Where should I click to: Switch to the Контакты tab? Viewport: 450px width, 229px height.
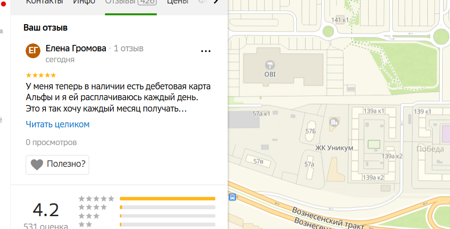[x=44, y=1]
